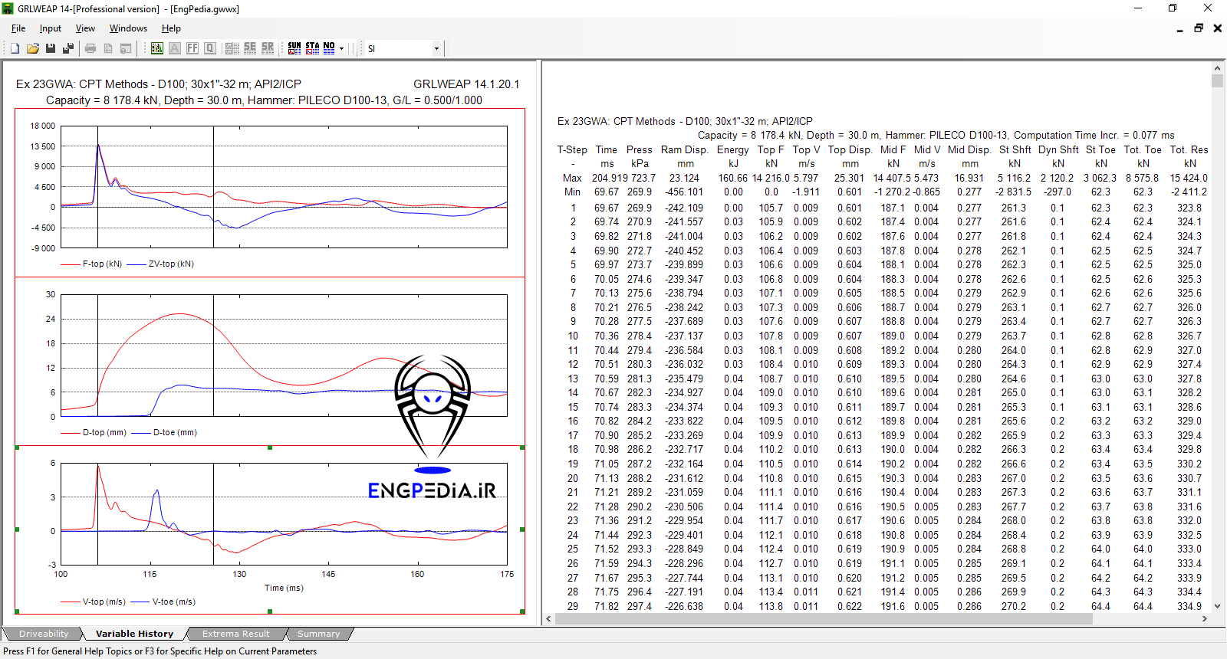1227x659 pixels.
Task: Click the SR toolbar icon
Action: 268,48
